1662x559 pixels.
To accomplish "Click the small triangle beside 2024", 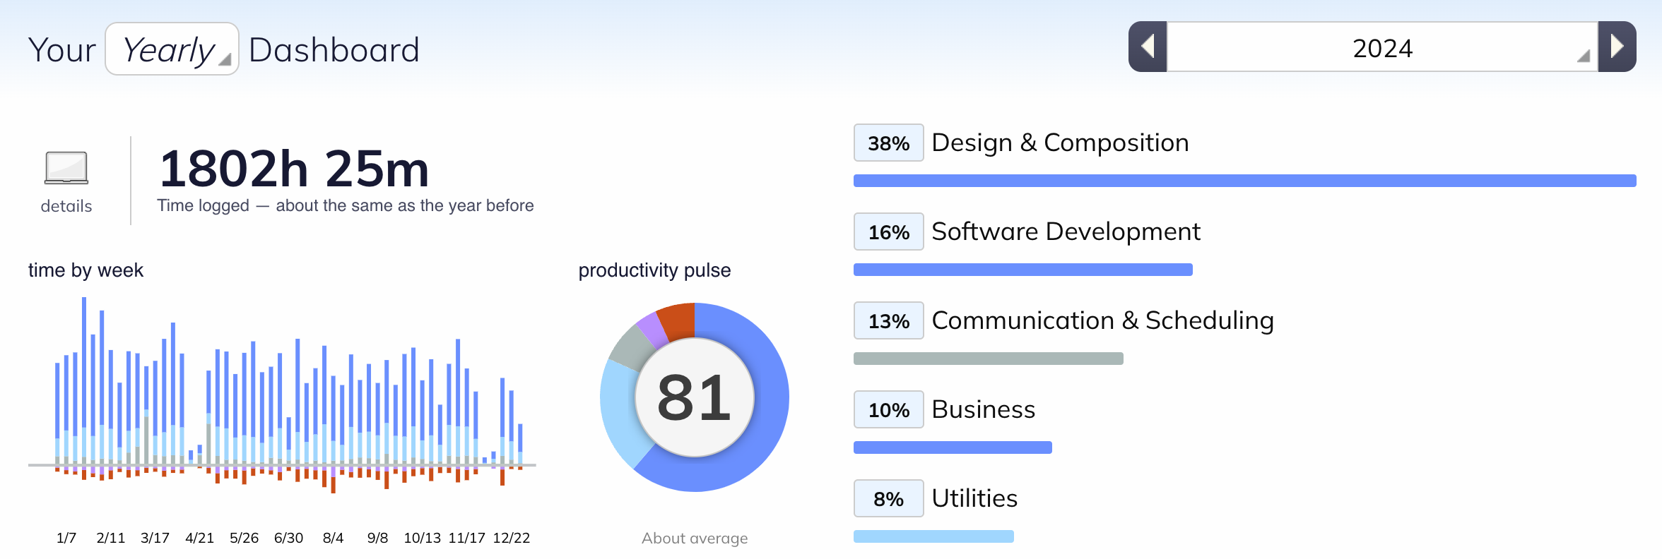I will pyautogui.click(x=1583, y=56).
